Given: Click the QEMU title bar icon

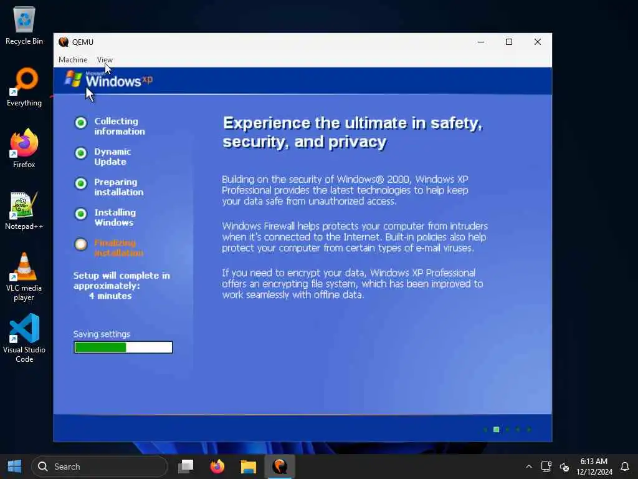Looking at the screenshot, I should (64, 42).
